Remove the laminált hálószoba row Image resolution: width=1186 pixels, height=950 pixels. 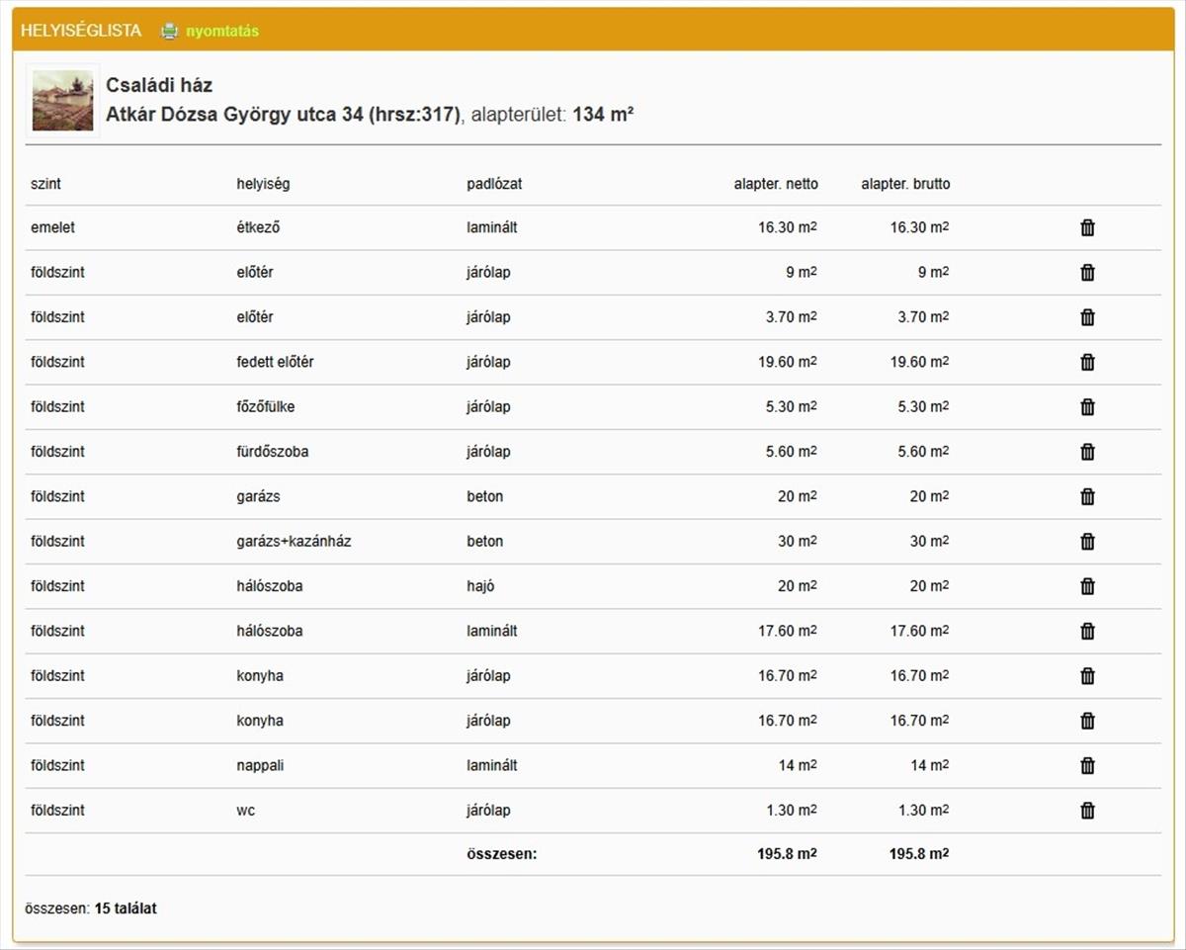pyautogui.click(x=1087, y=631)
